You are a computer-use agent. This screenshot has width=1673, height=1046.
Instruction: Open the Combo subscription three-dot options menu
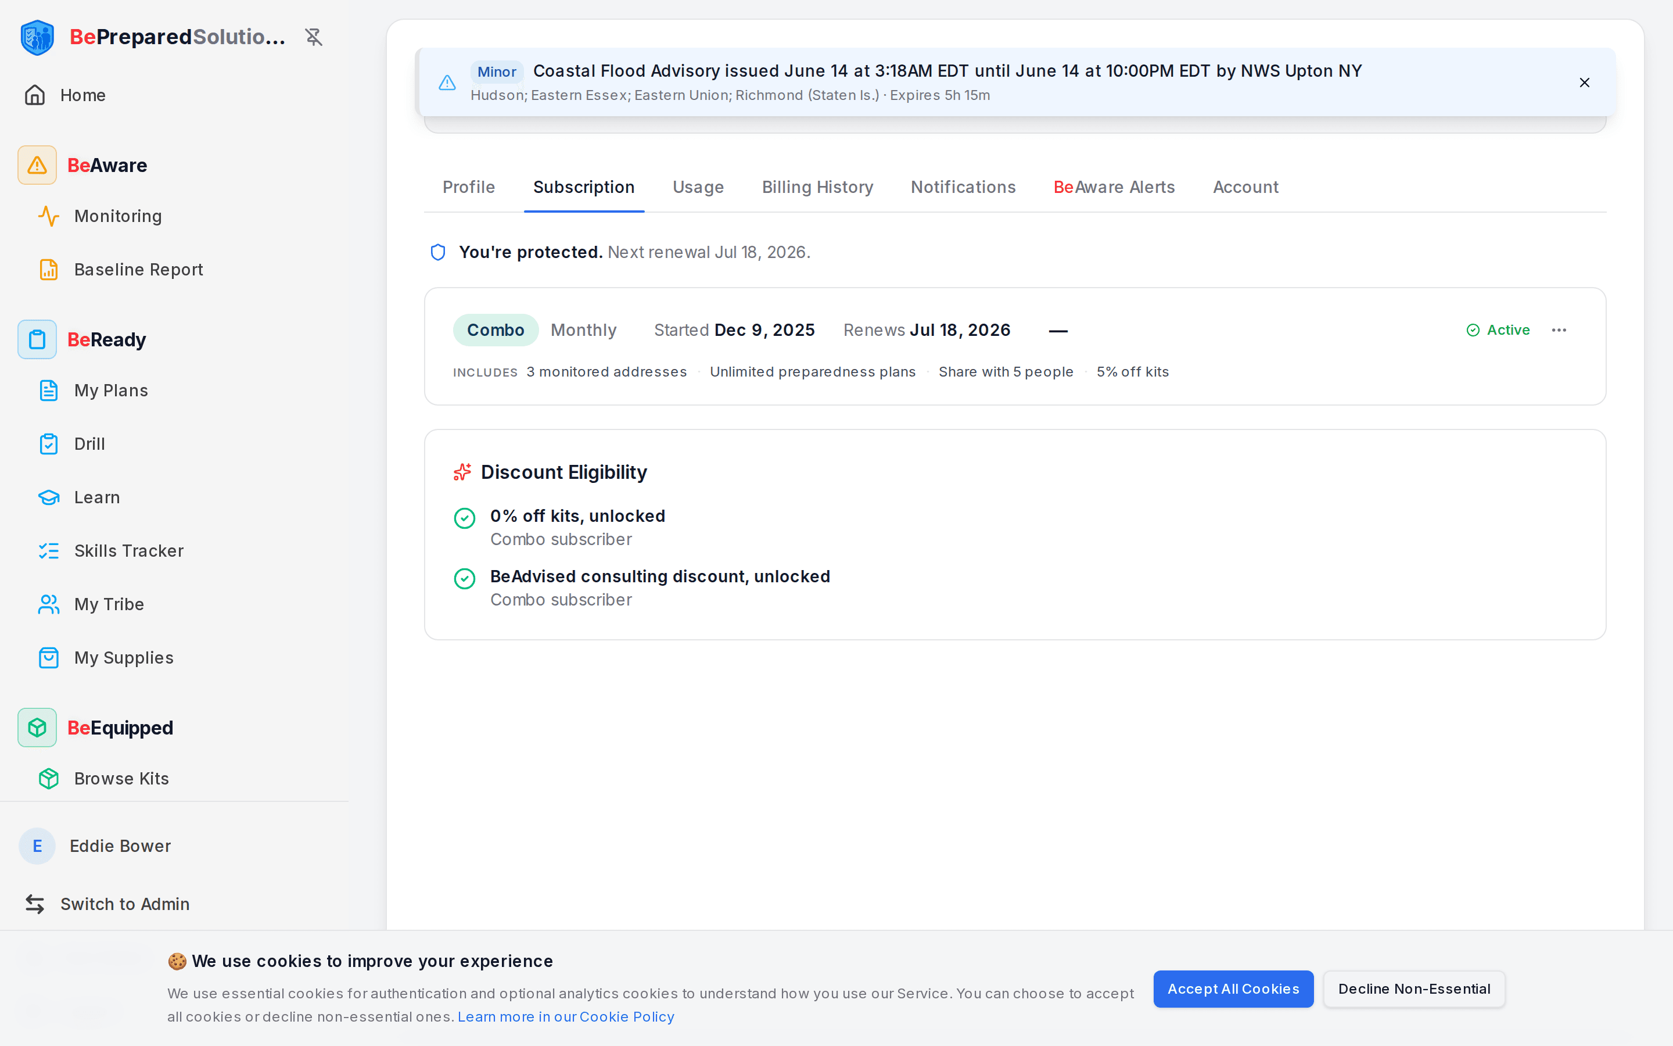point(1559,330)
